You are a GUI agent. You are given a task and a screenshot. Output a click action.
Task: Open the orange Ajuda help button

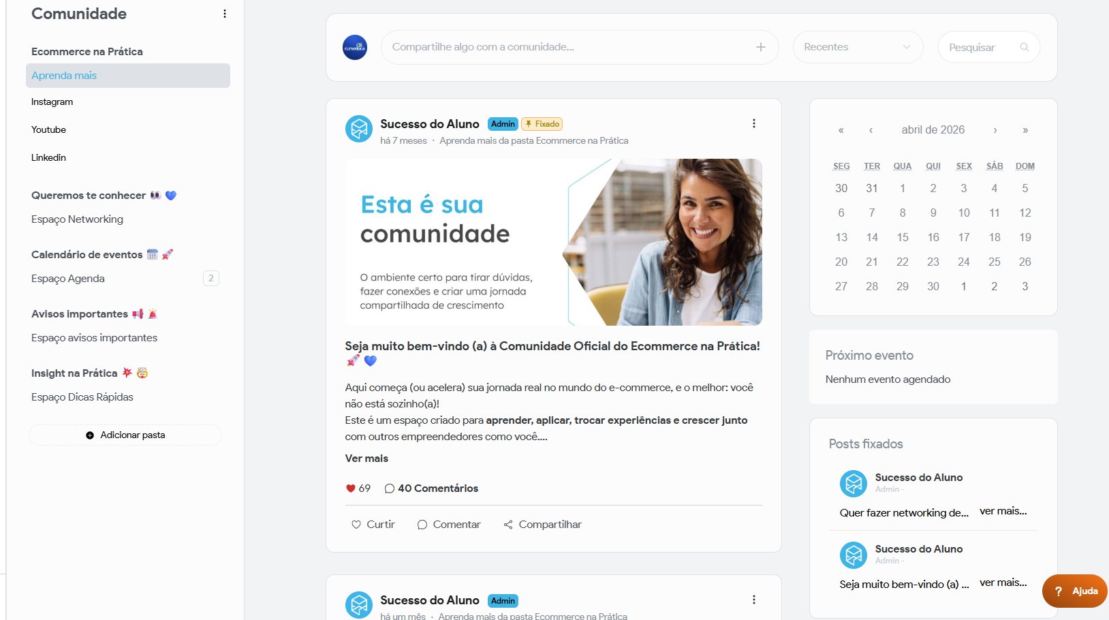[x=1076, y=591]
